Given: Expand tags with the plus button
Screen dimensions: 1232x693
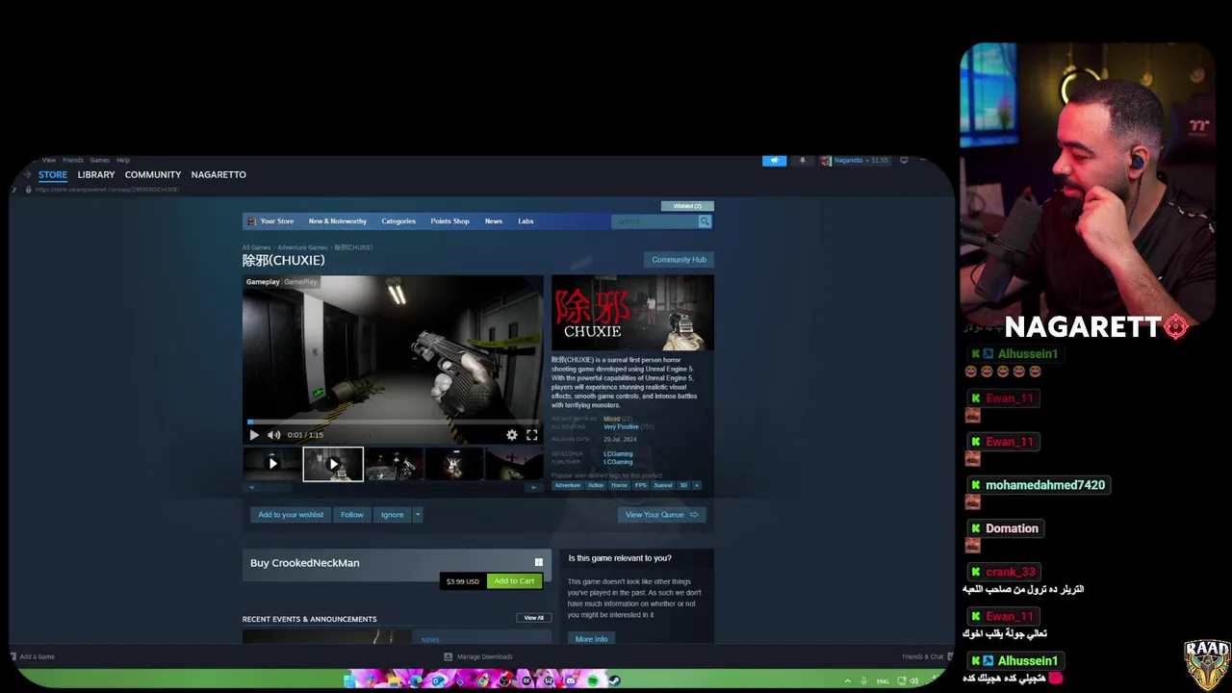Looking at the screenshot, I should point(697,485).
